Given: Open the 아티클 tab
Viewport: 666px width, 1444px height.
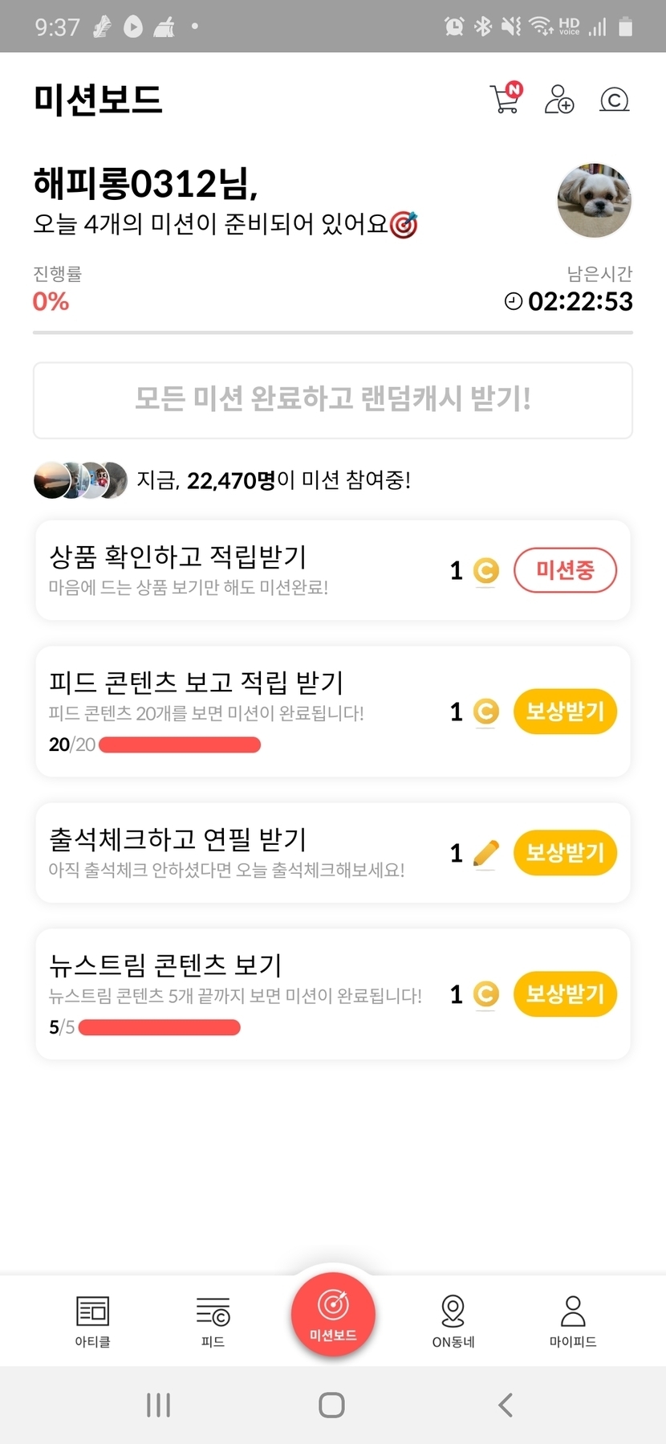Looking at the screenshot, I should point(92,1321).
